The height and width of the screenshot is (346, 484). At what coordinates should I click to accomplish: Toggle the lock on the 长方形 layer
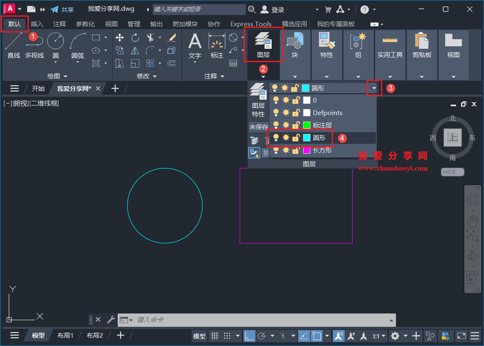click(x=295, y=151)
